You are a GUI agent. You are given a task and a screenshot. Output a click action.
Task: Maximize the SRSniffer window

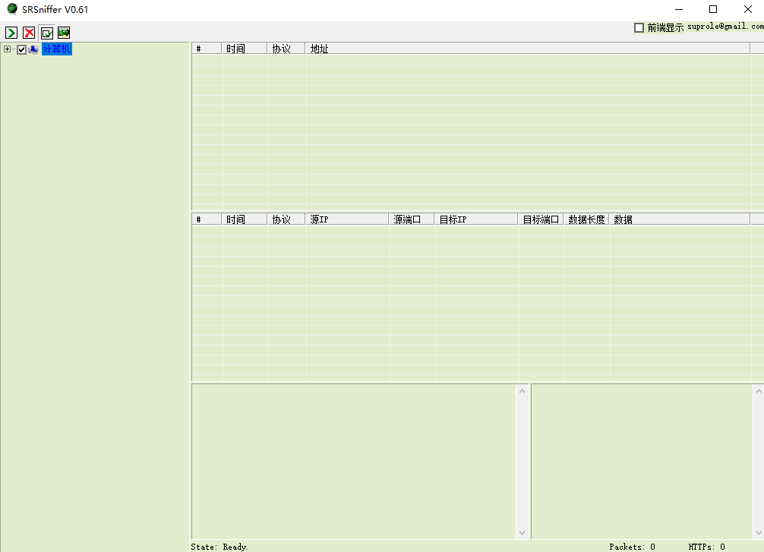(x=713, y=9)
